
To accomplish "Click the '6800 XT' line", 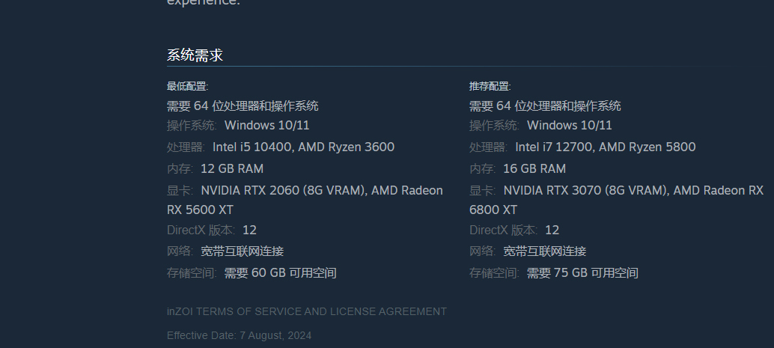I will [x=493, y=210].
